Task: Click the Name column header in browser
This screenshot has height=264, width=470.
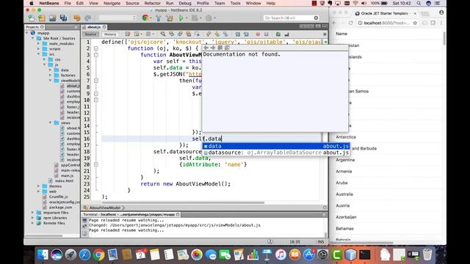Action: pos(341,34)
